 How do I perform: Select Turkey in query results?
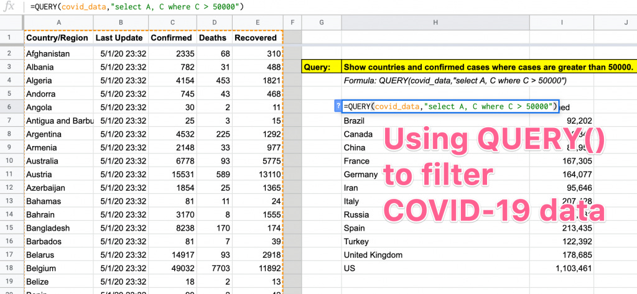(x=435, y=241)
